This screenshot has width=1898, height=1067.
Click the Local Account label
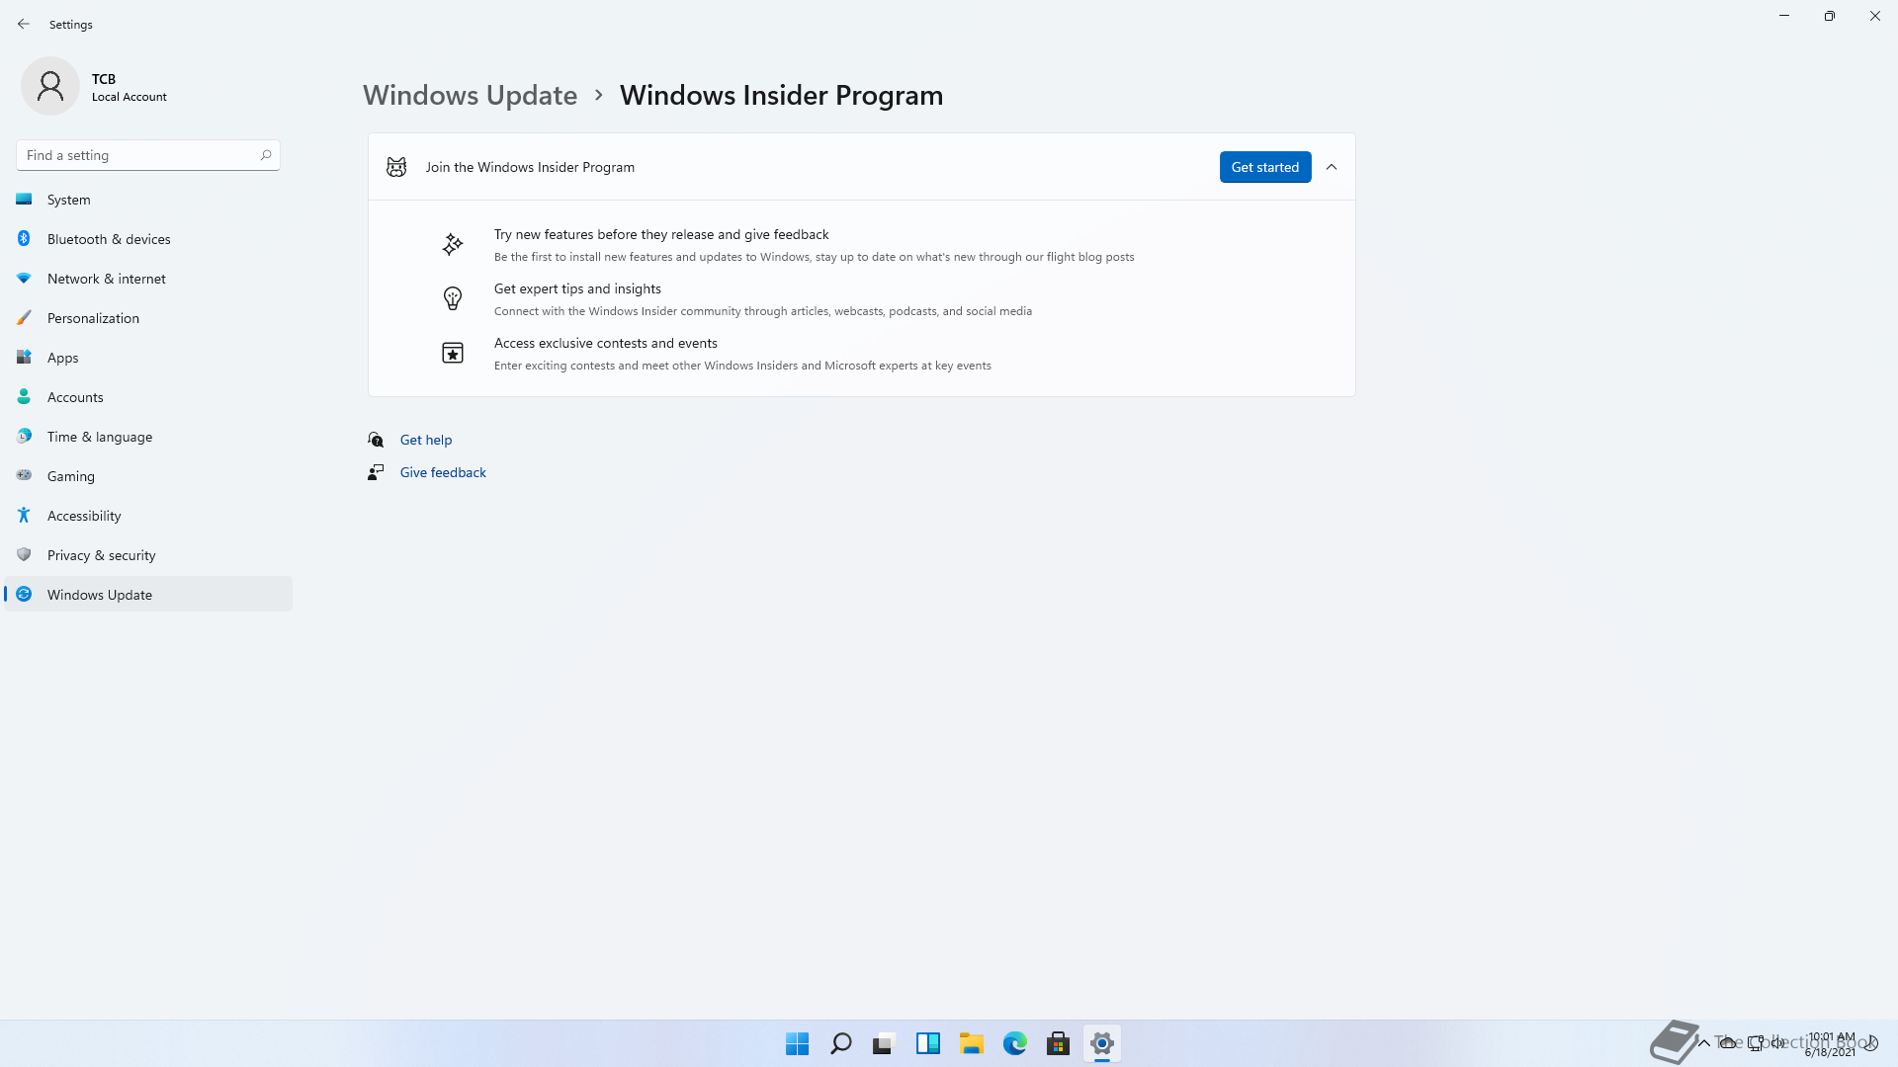coord(129,97)
